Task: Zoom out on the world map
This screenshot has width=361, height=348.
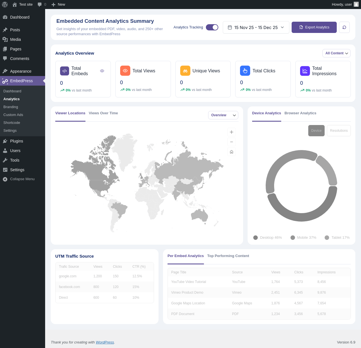Action: click(231, 142)
